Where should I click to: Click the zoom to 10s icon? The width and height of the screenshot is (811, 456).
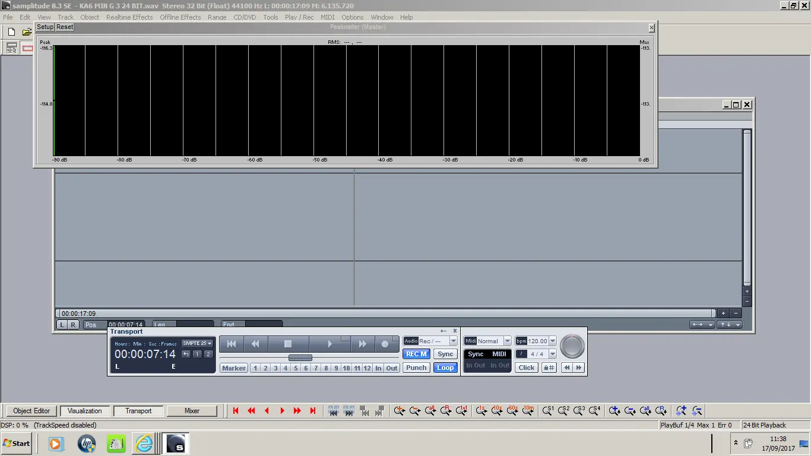[x=497, y=410]
